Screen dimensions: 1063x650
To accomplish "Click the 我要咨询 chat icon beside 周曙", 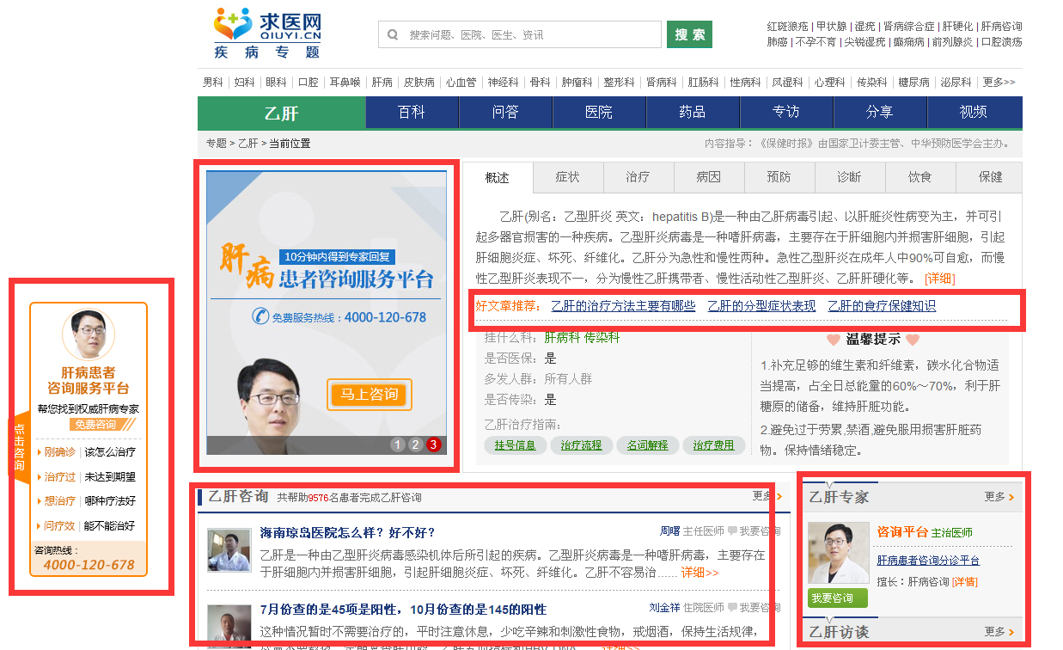I will pyautogui.click(x=733, y=531).
